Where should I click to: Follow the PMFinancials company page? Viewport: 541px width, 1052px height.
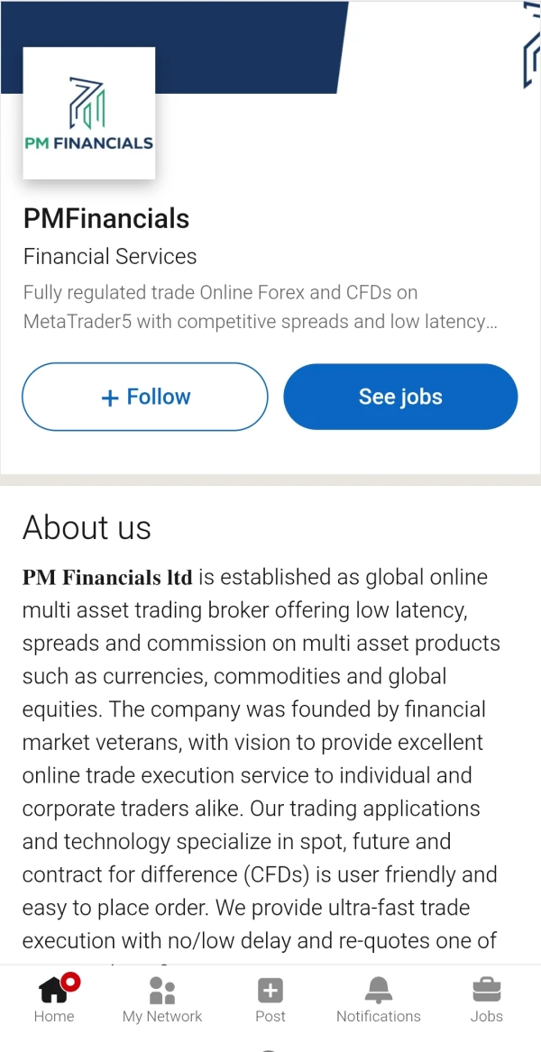[145, 397]
